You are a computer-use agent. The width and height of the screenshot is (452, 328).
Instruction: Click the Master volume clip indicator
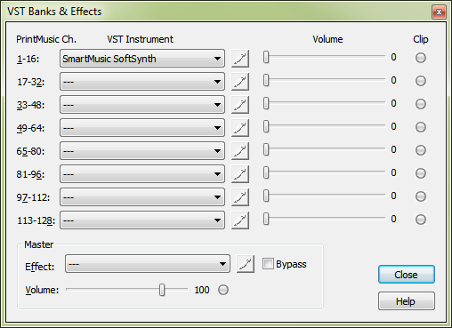(x=223, y=290)
